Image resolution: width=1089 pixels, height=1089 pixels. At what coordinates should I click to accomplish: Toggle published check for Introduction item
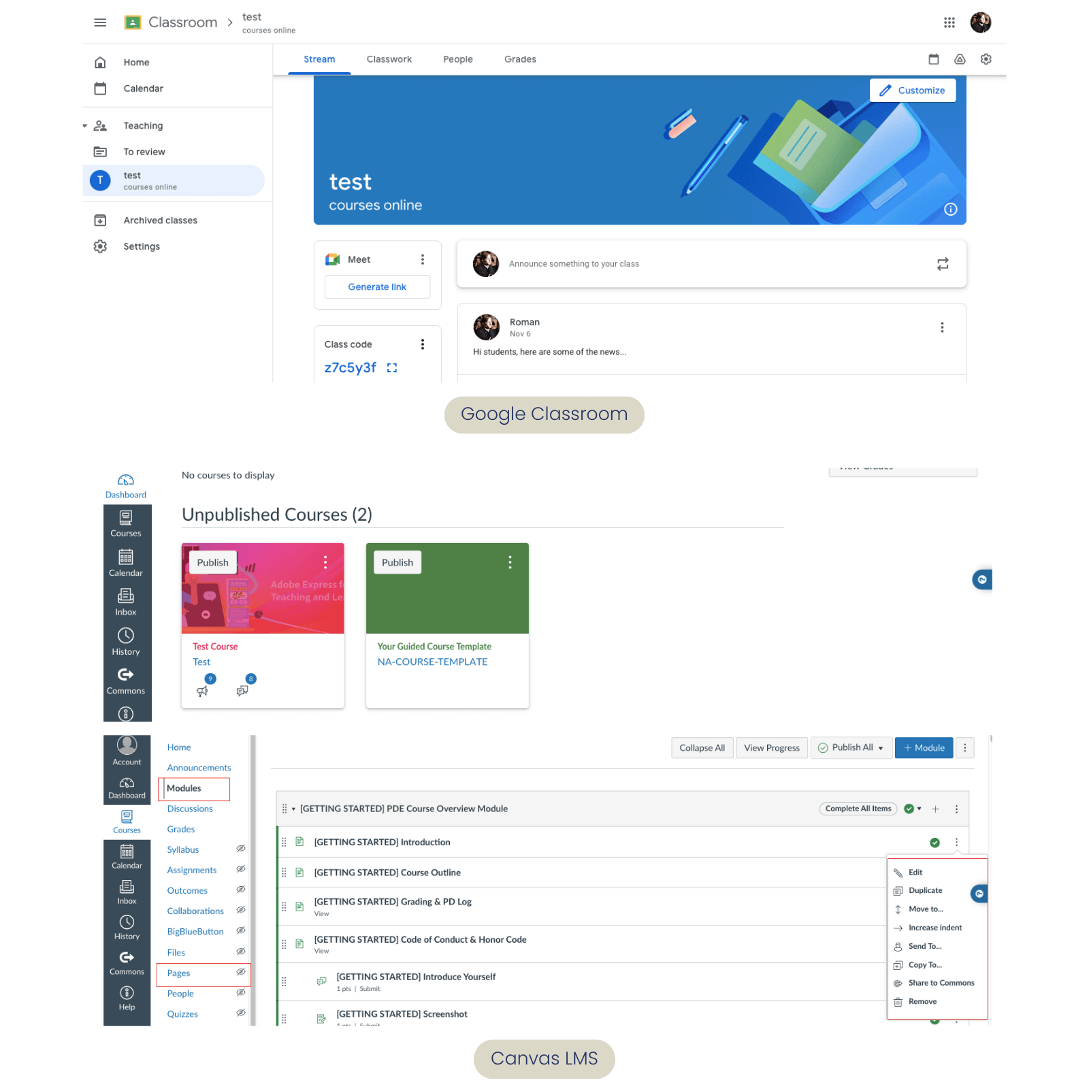pyautogui.click(x=934, y=843)
